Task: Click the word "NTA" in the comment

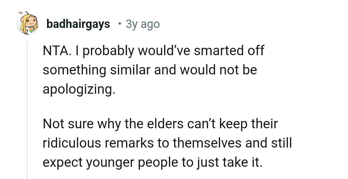Action: (53, 51)
